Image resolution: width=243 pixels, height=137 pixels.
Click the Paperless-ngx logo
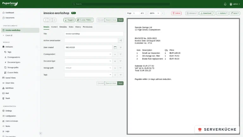coord(10,4)
